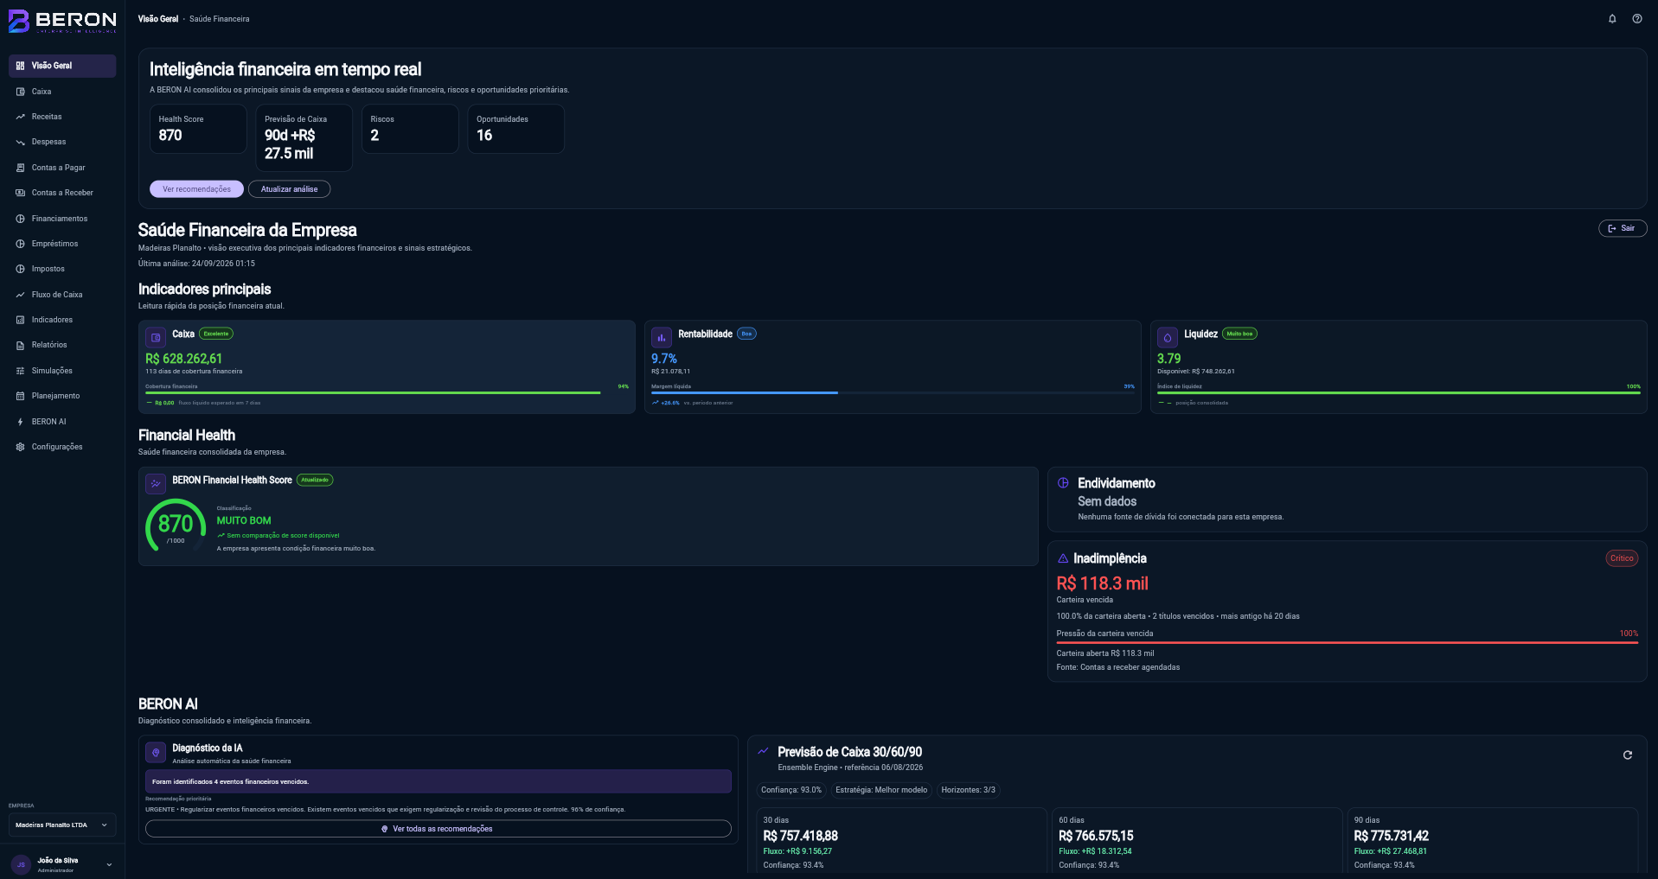Screen dimensions: 1658x879
Task: Click the Estratégia: Melhor modelo chip
Action: (881, 790)
